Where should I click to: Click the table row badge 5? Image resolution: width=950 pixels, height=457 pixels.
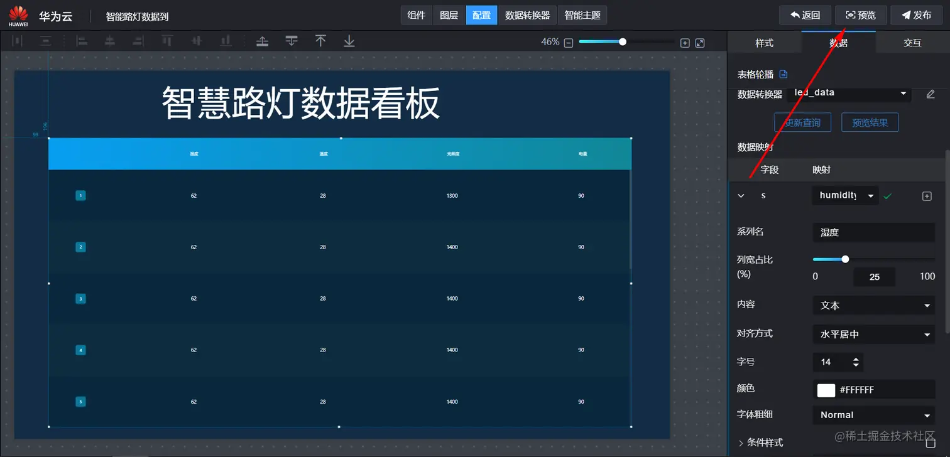pos(80,402)
